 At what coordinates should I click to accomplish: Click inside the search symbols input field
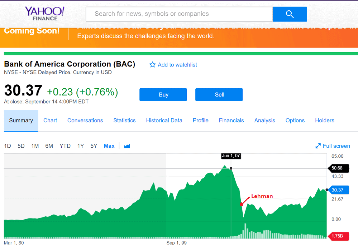click(179, 14)
